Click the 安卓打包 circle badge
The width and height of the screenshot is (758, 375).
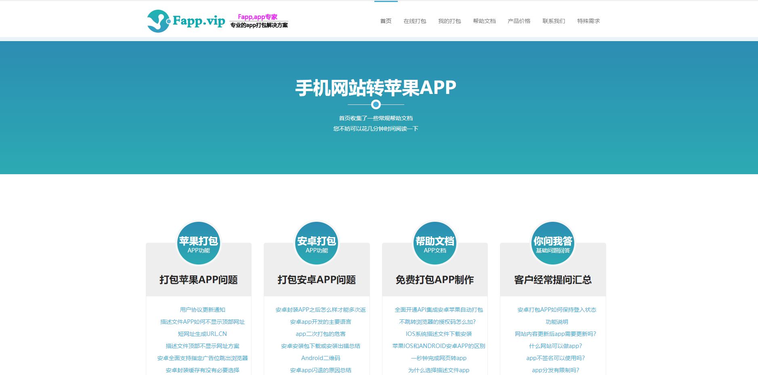click(x=317, y=243)
